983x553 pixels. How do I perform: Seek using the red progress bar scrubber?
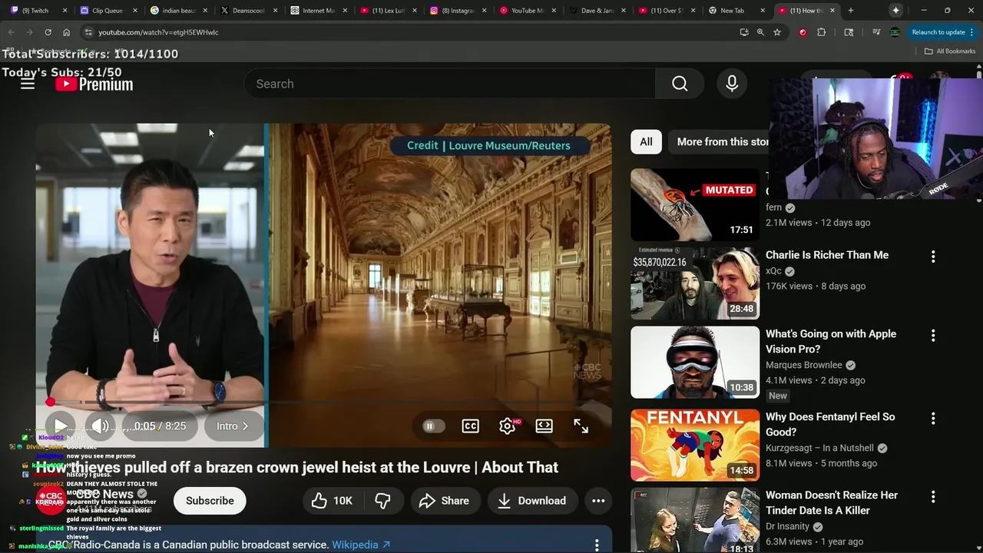pos(51,402)
